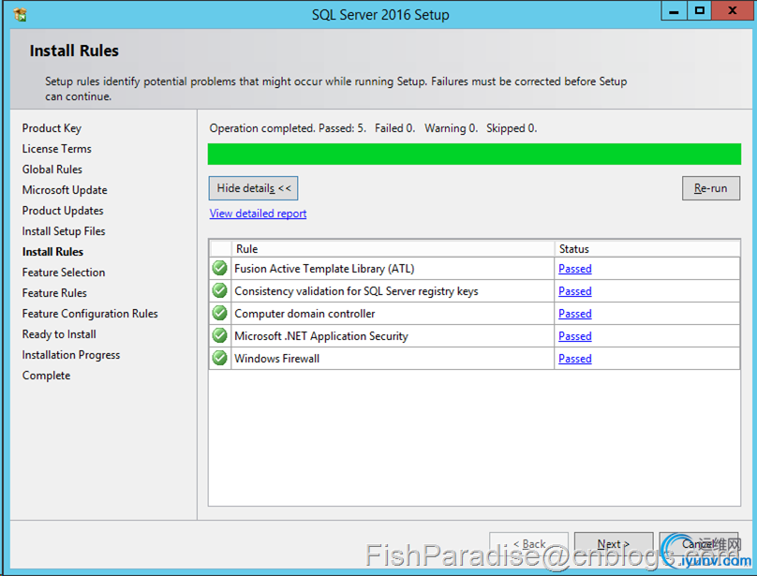The height and width of the screenshot is (576, 757).
Task: Click green check icon for .NET Application Security
Action: pos(219,335)
